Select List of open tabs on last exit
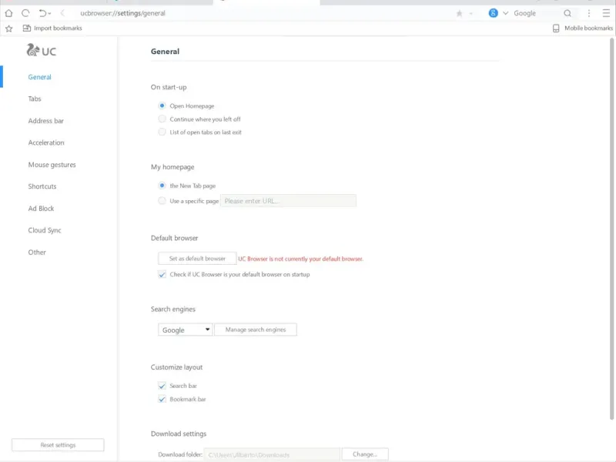This screenshot has width=616, height=462. pyautogui.click(x=162, y=132)
